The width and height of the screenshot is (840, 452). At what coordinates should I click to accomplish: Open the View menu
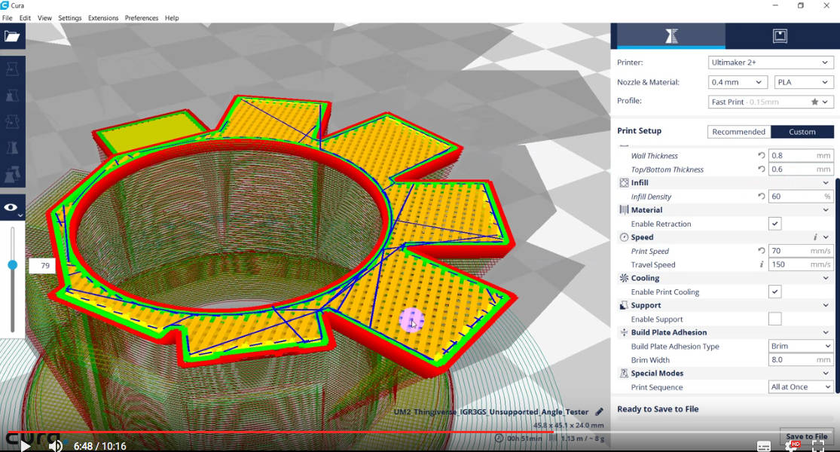click(44, 17)
